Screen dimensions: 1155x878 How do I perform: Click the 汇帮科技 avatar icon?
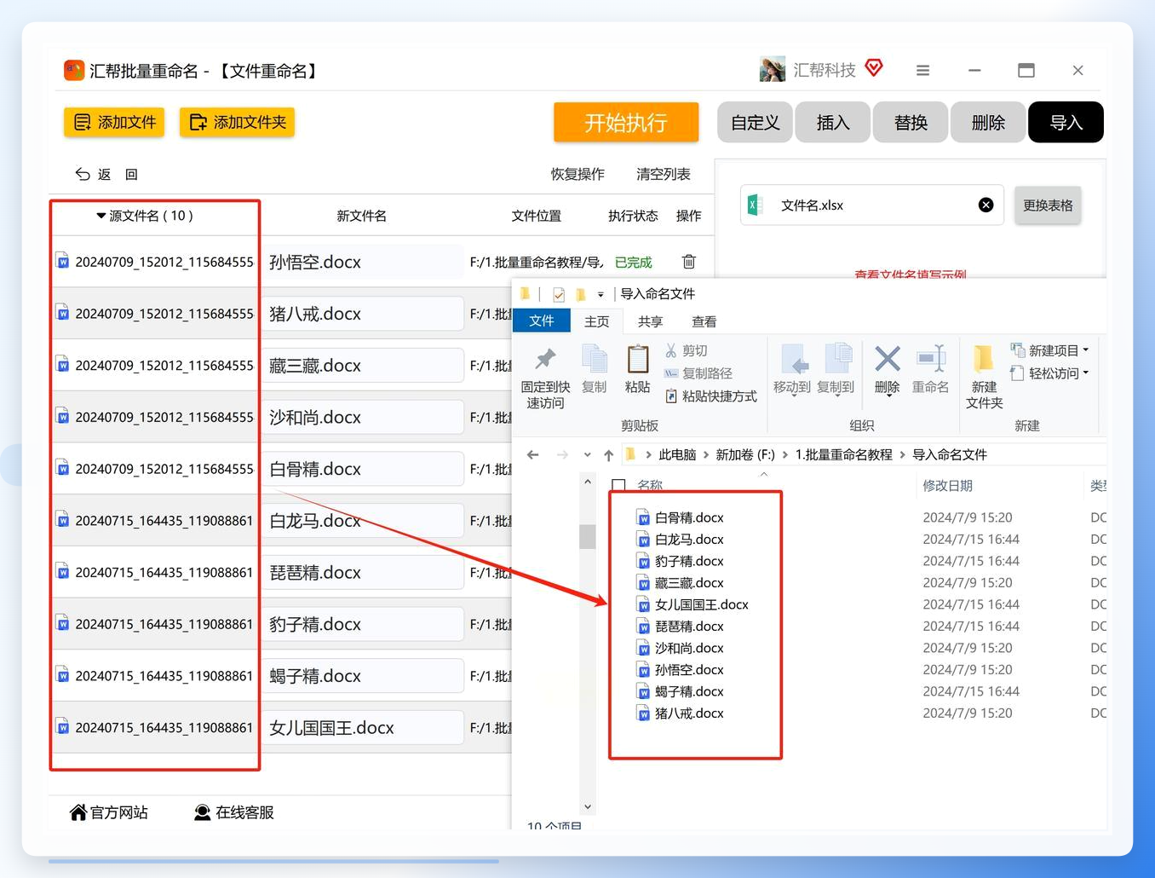pos(772,70)
